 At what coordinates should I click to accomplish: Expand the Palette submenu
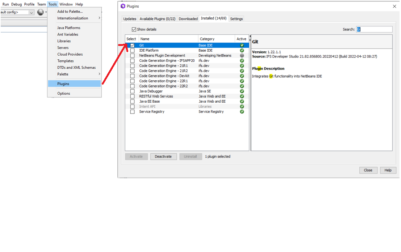point(99,74)
